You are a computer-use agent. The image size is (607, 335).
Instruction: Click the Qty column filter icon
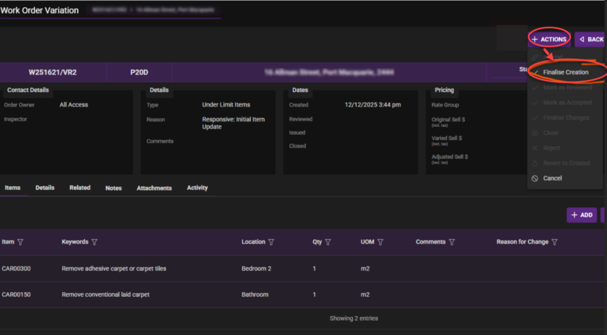328,242
